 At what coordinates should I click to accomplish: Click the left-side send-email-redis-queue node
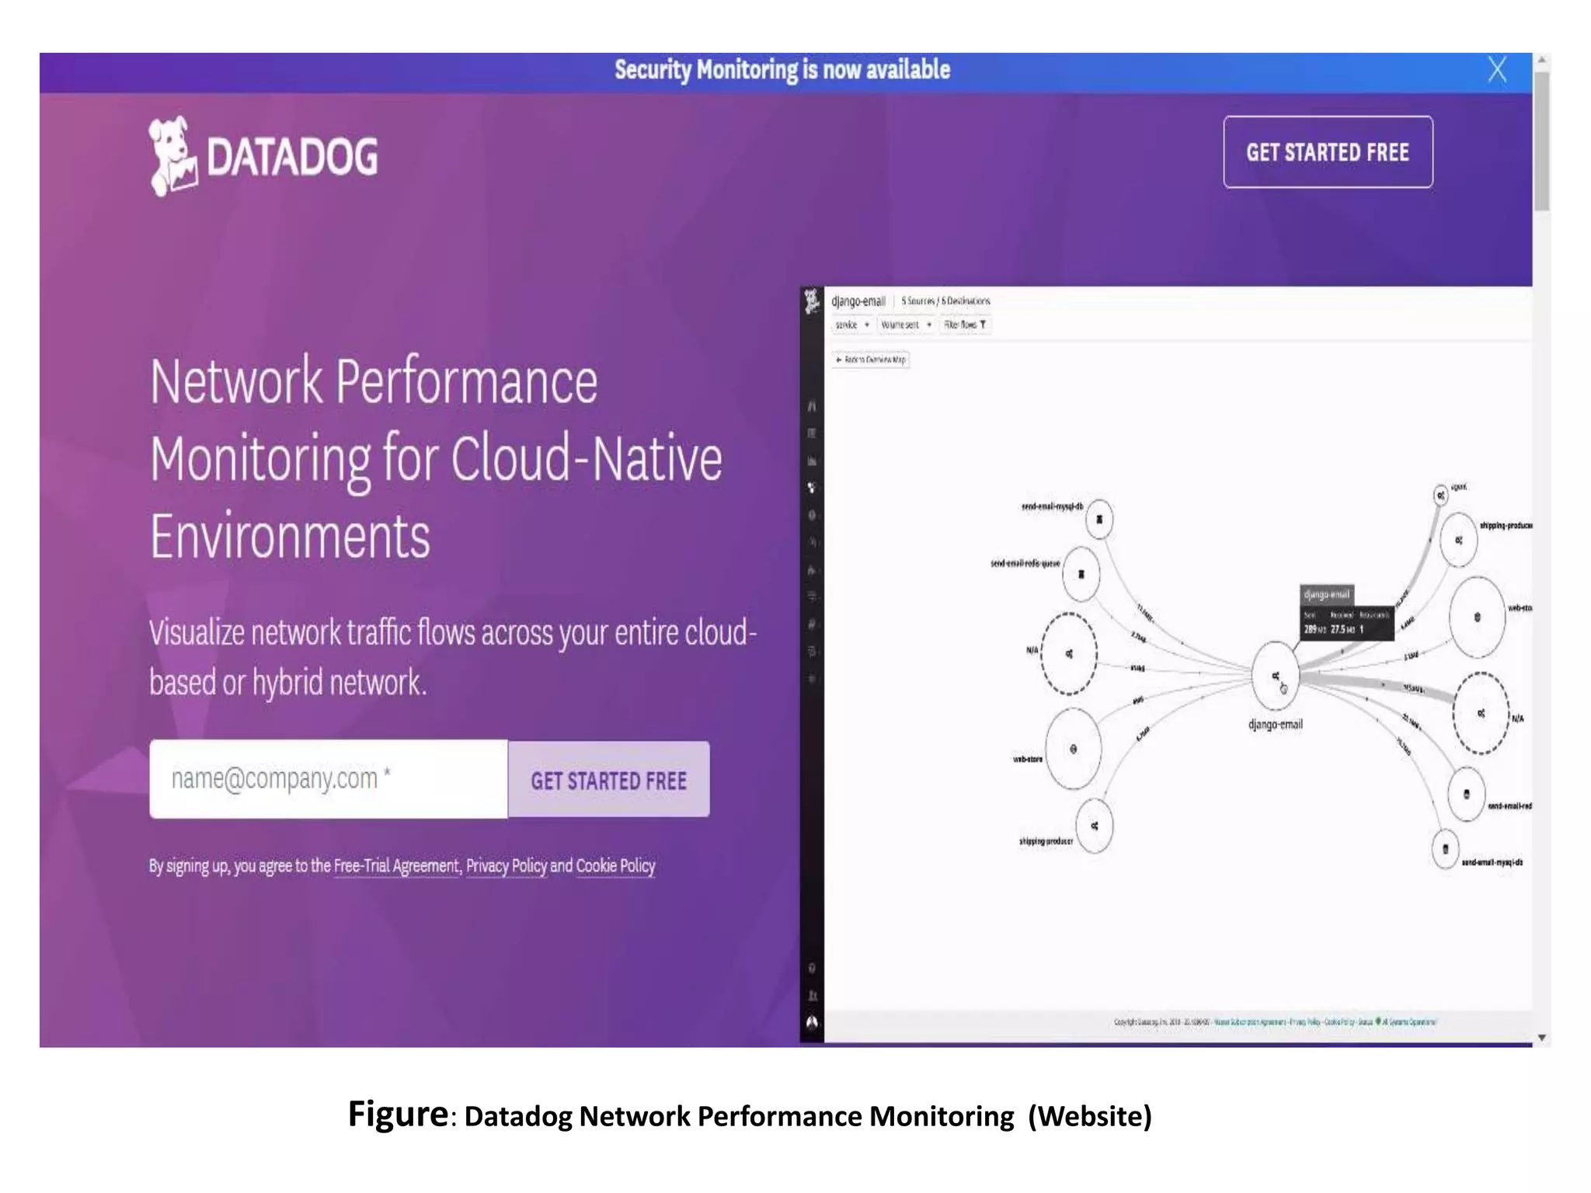pyautogui.click(x=1081, y=574)
